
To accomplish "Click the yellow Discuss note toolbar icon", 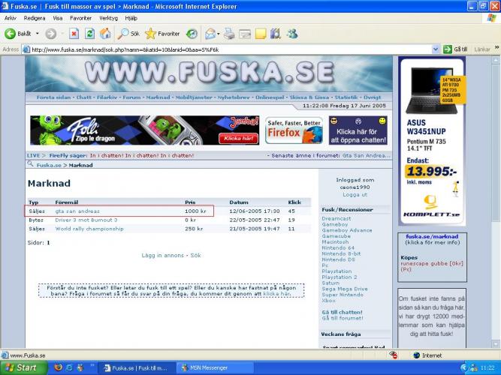I will tap(261, 34).
